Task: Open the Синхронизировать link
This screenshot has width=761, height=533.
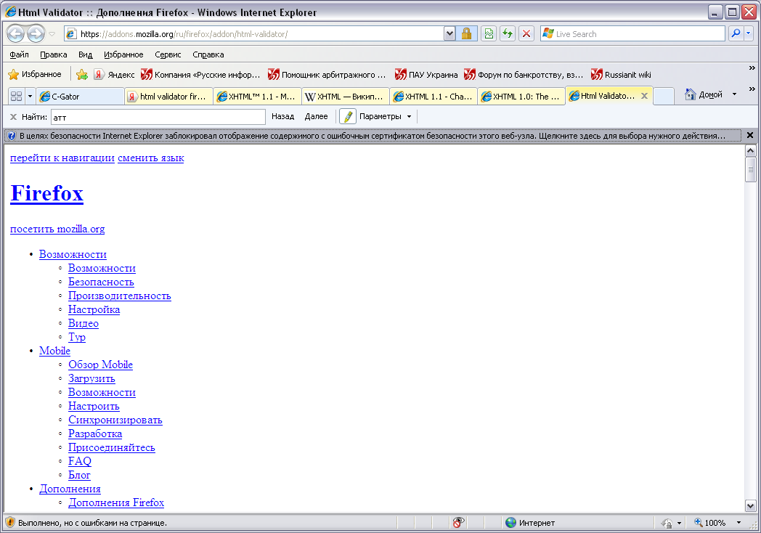Action: (x=115, y=420)
